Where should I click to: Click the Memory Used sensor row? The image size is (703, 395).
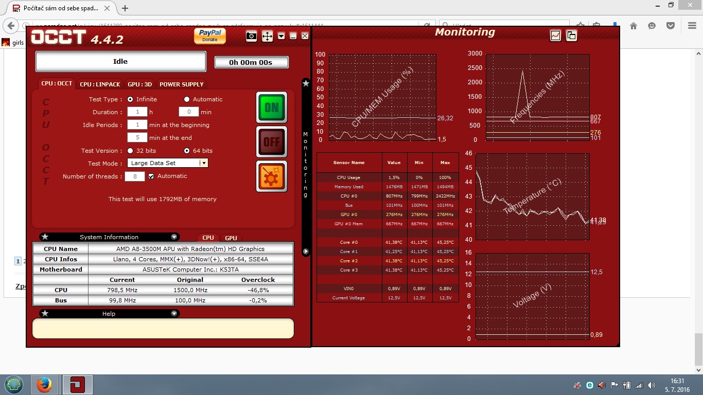388,187
